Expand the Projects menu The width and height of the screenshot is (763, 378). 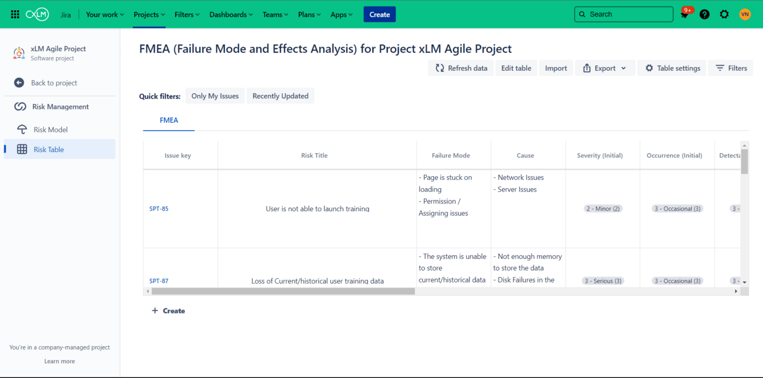[x=149, y=15]
